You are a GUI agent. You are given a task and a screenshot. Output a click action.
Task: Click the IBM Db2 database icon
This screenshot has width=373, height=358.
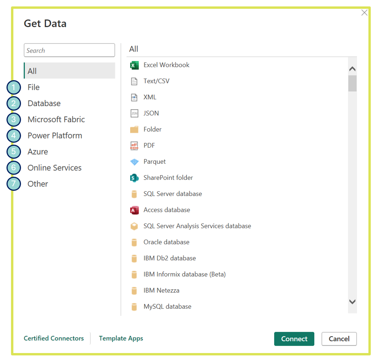point(134,258)
